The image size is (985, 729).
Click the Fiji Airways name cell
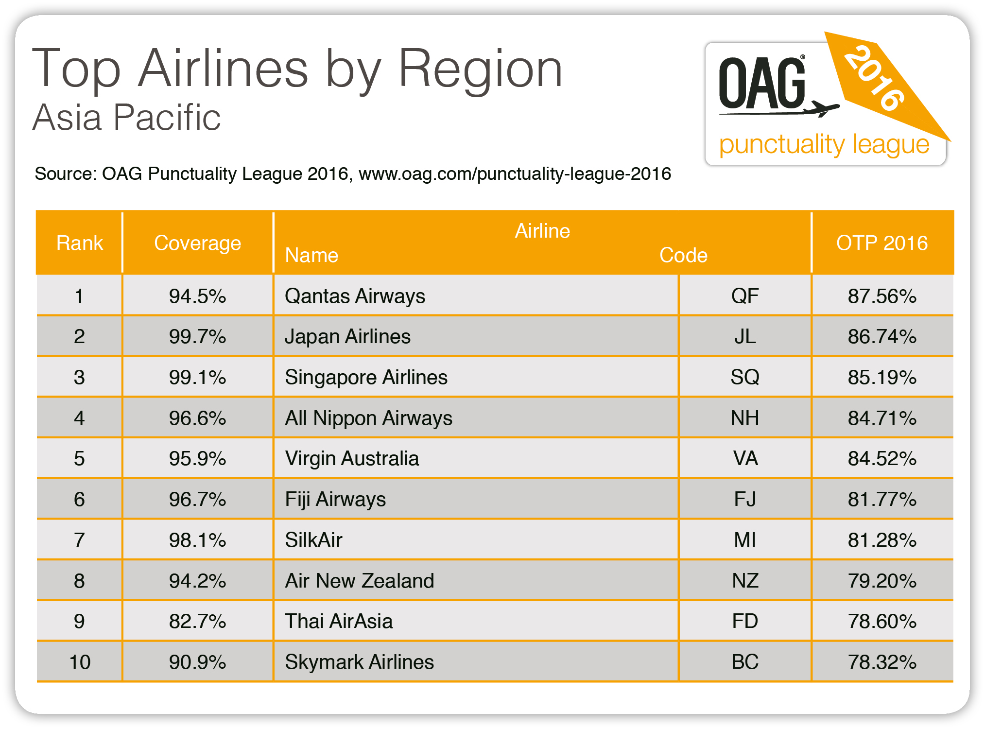click(x=335, y=499)
